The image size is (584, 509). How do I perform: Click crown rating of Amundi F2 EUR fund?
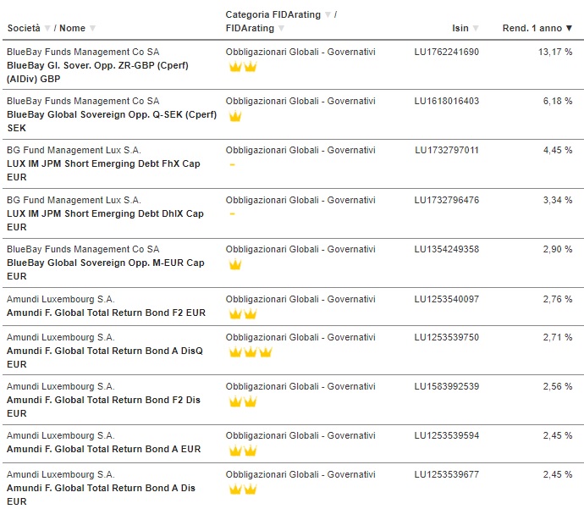(243, 313)
